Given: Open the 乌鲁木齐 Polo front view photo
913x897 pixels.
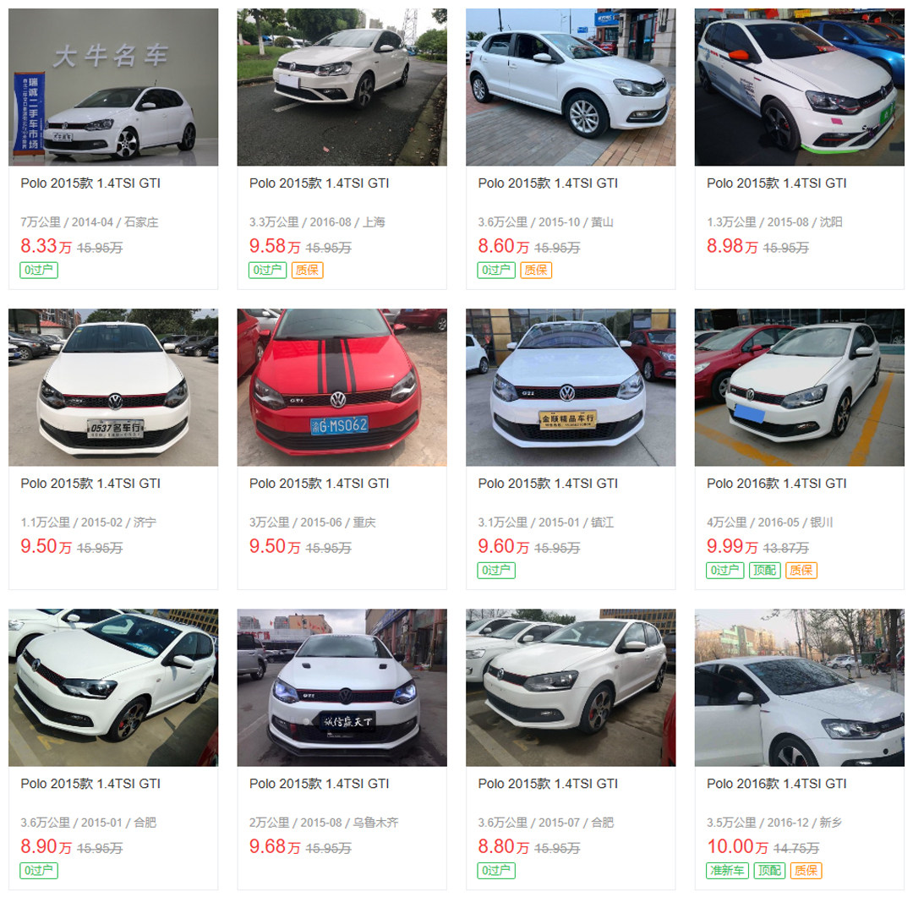Looking at the screenshot, I should [342, 687].
